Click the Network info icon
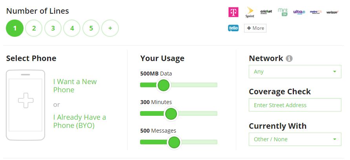Screen dimensions: 350x160 pyautogui.click(x=289, y=59)
